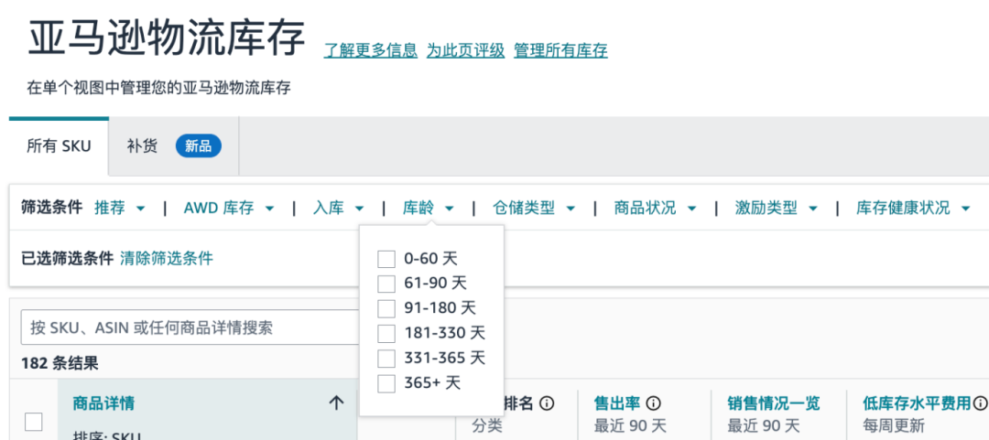
Task: Enable the 181-330 天 filter checkbox
Action: [386, 334]
